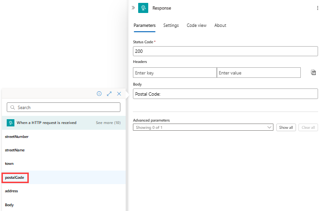Switch to the Settings tab

coord(171,25)
